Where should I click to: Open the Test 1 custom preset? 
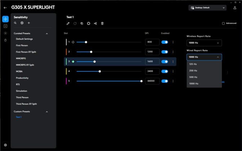click(19, 117)
